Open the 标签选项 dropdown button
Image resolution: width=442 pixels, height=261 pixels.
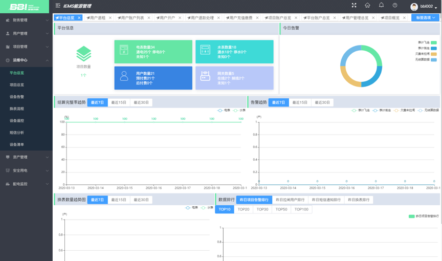[425, 17]
